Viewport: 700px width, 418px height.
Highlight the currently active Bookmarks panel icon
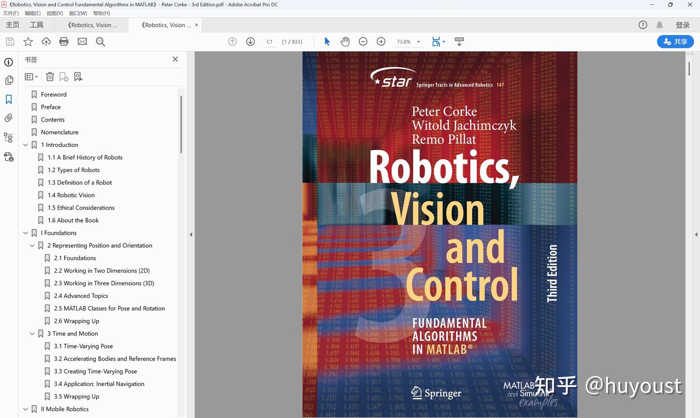[x=8, y=99]
